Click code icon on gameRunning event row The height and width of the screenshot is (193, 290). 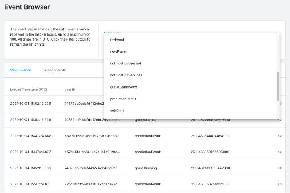tap(280, 168)
